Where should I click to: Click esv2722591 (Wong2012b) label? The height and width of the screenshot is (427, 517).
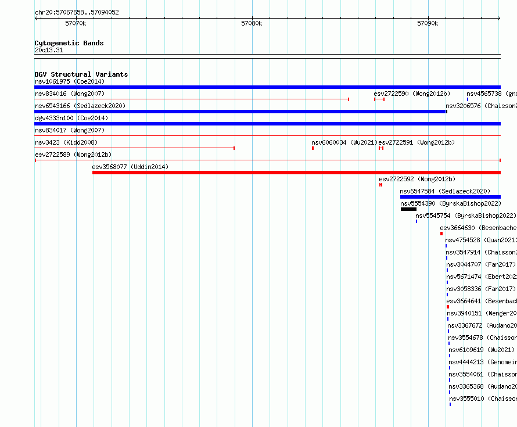click(417, 142)
